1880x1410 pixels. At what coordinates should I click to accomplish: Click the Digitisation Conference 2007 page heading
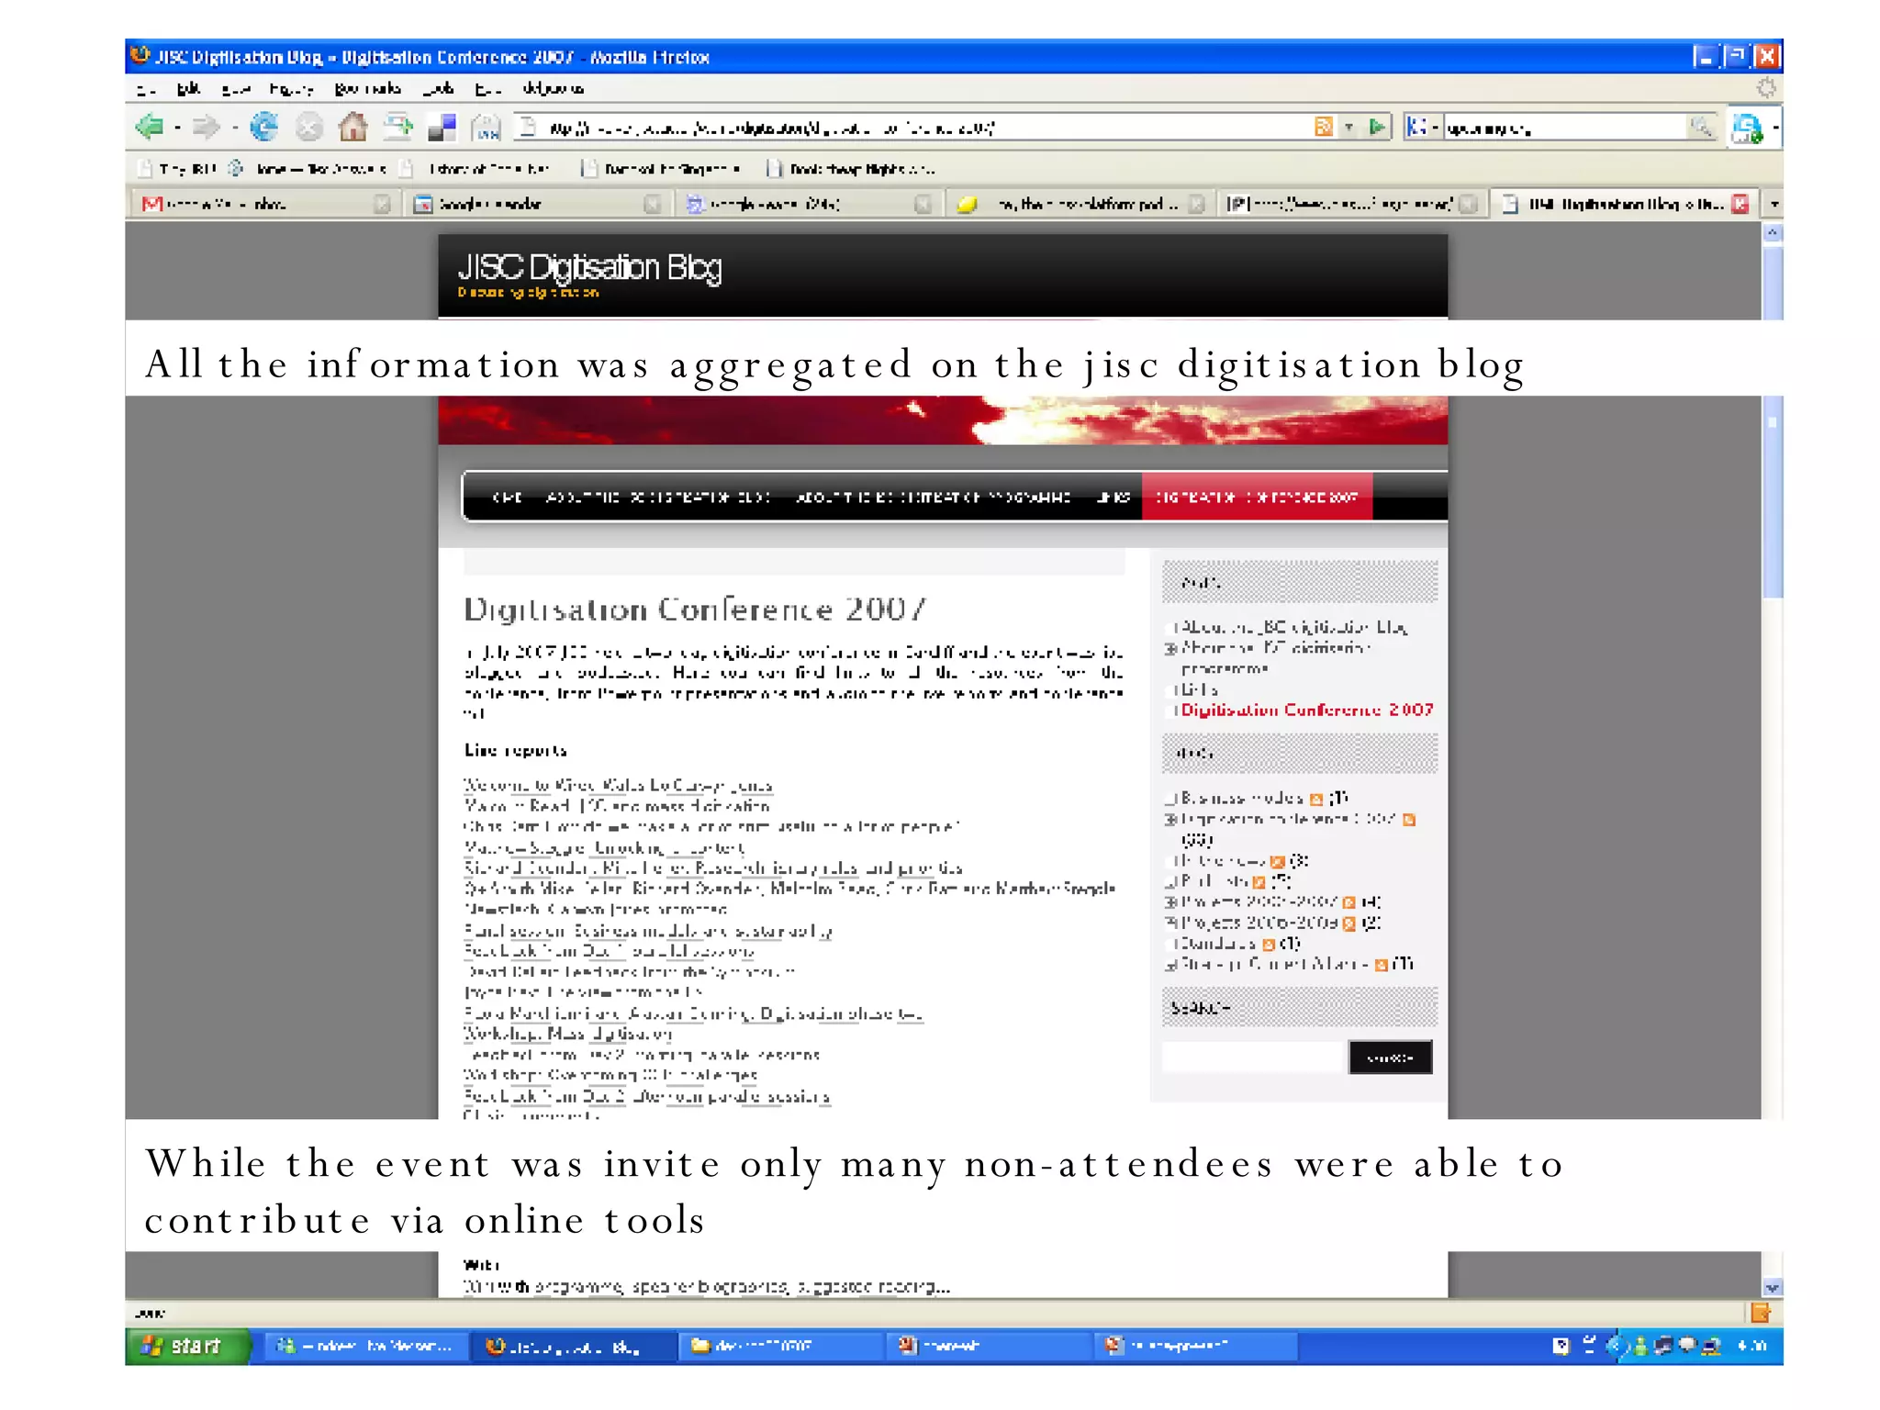[x=695, y=610]
